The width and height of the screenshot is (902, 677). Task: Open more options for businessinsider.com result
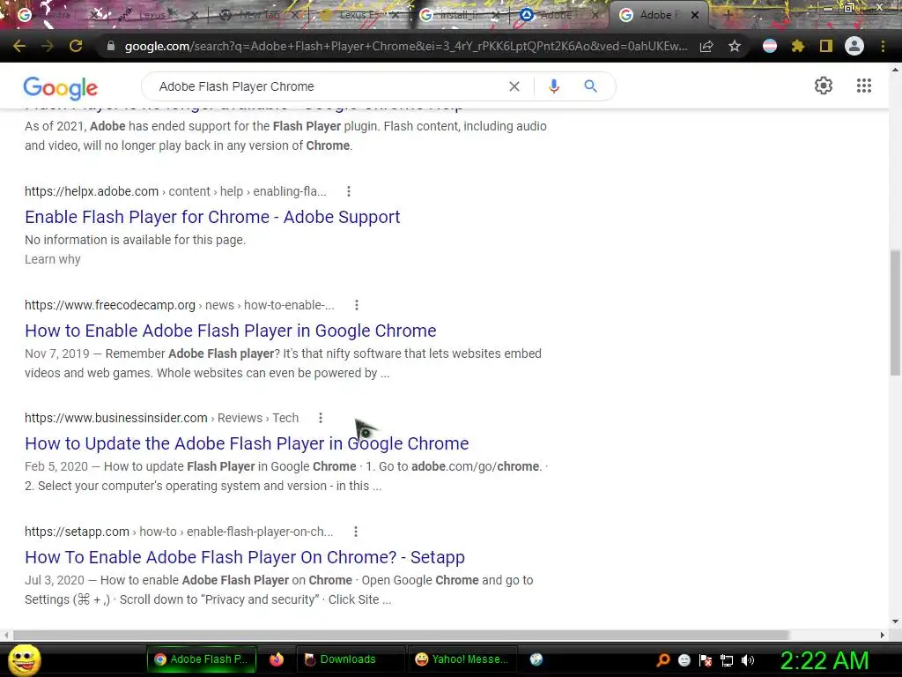[x=321, y=418]
